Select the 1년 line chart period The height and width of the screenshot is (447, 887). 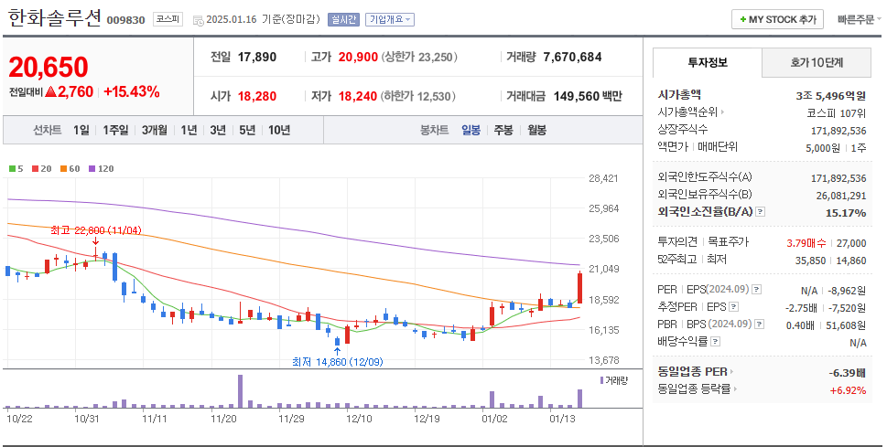pyautogui.click(x=189, y=130)
